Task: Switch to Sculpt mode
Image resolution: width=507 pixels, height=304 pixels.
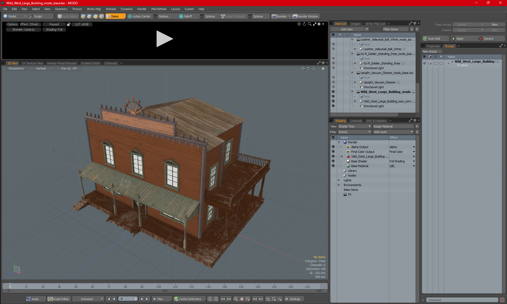Action: [x=38, y=16]
